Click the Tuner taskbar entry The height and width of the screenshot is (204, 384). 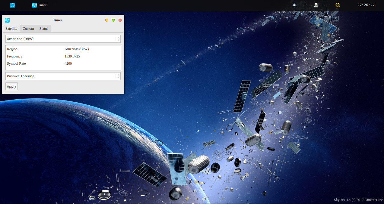[39, 5]
